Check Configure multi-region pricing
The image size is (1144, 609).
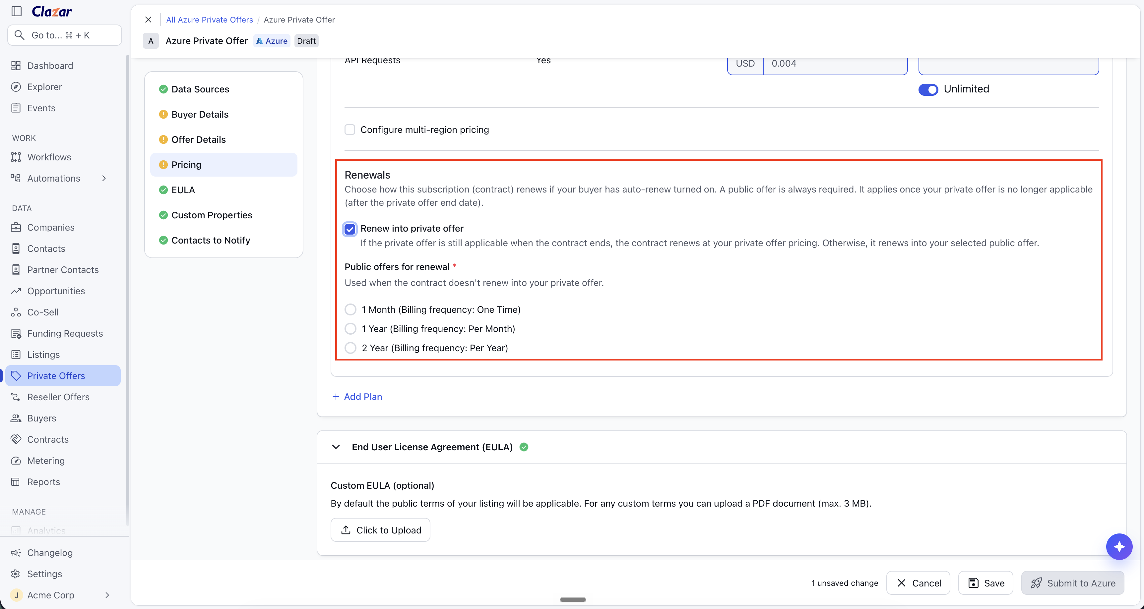click(x=350, y=130)
